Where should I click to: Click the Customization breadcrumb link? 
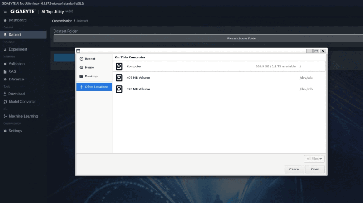pos(62,21)
